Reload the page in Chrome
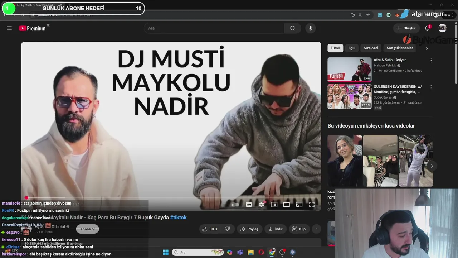458x258 pixels. (x=22, y=15)
